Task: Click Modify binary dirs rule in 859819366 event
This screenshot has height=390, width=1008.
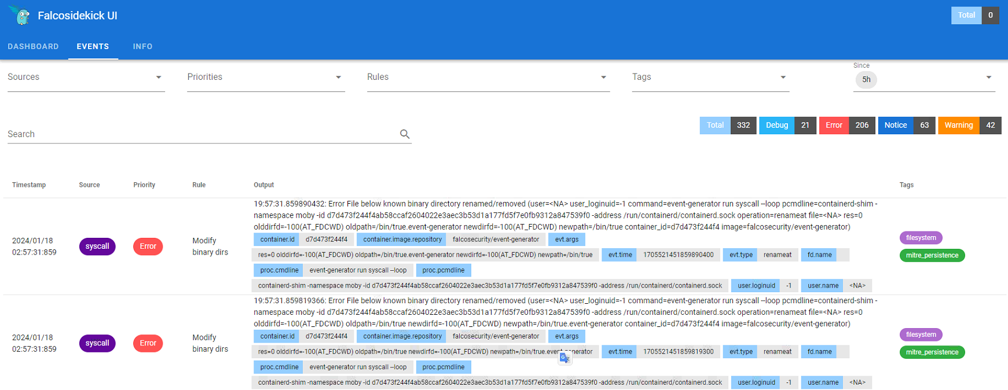Action: [210, 343]
